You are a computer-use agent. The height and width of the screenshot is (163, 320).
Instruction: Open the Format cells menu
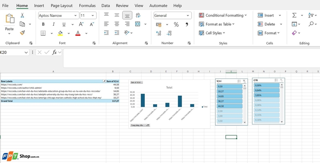pyautogui.click(x=268, y=33)
